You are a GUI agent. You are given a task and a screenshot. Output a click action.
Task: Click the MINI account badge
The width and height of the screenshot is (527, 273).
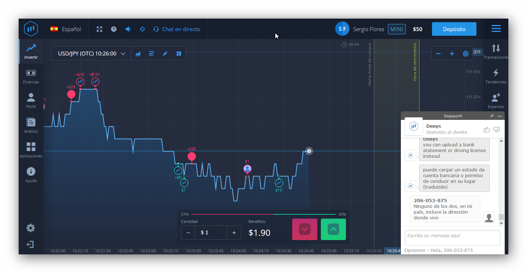pyautogui.click(x=397, y=29)
